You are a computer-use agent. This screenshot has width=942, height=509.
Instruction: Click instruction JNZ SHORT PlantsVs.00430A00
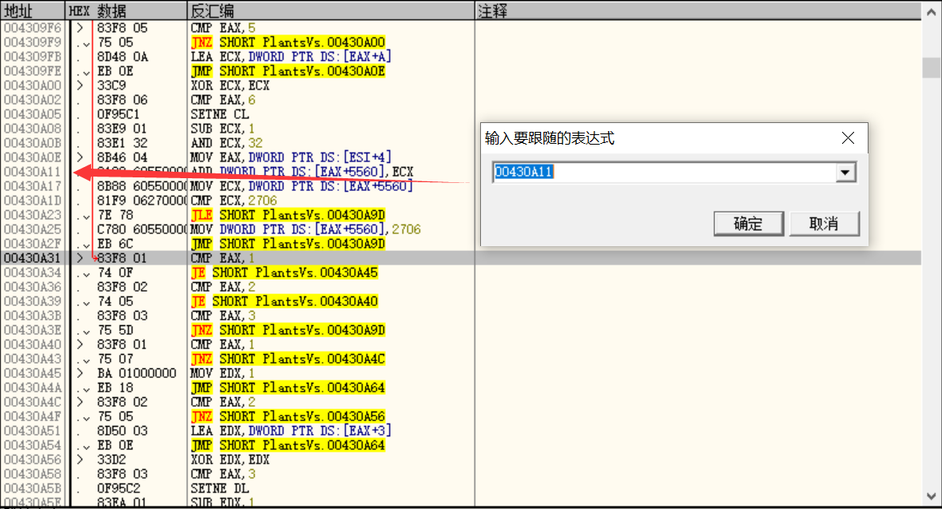(288, 42)
